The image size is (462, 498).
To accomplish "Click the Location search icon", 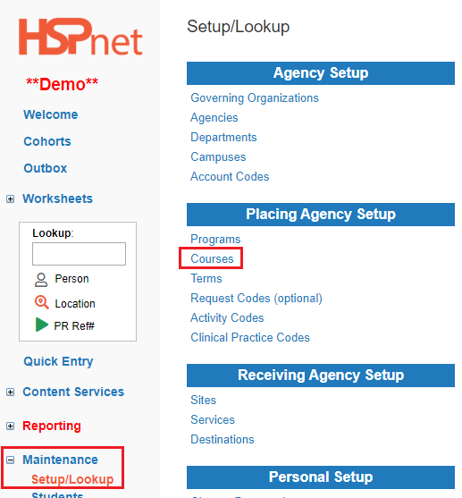I will click(42, 302).
